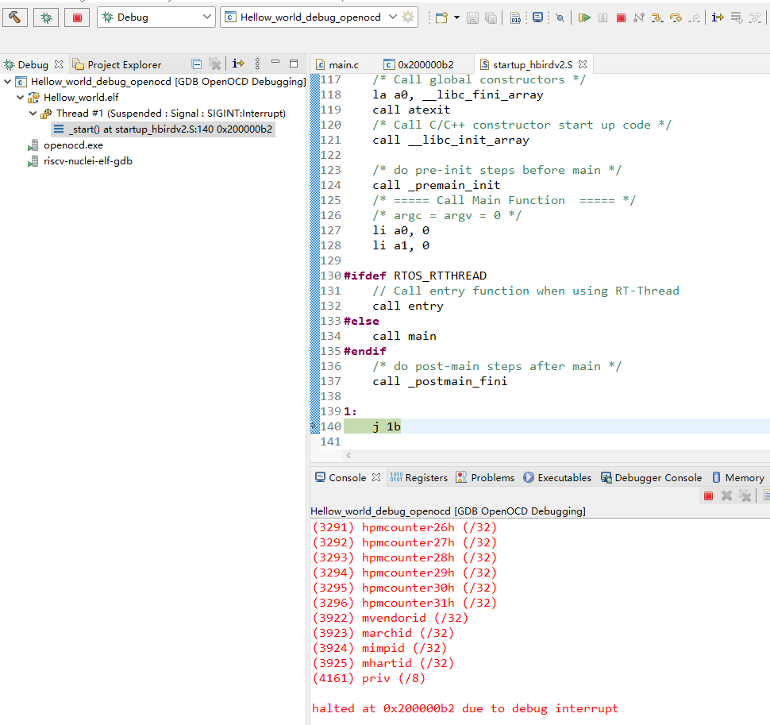The height and width of the screenshot is (725, 770).
Task: Click line number 124 in the gutter
Action: 330,185
